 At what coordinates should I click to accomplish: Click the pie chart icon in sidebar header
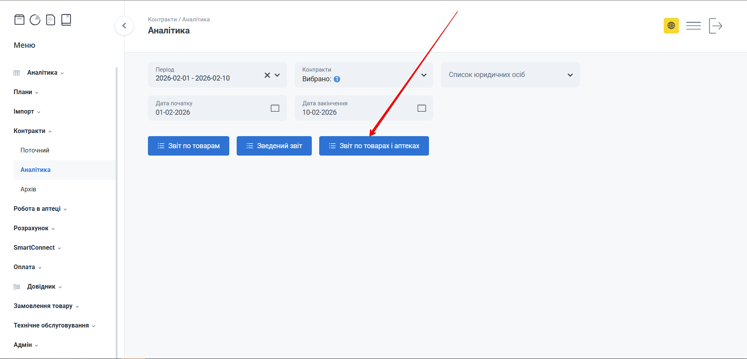point(35,20)
